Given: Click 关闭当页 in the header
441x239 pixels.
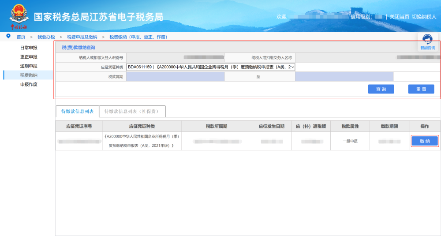Looking at the screenshot, I should pyautogui.click(x=399, y=17).
